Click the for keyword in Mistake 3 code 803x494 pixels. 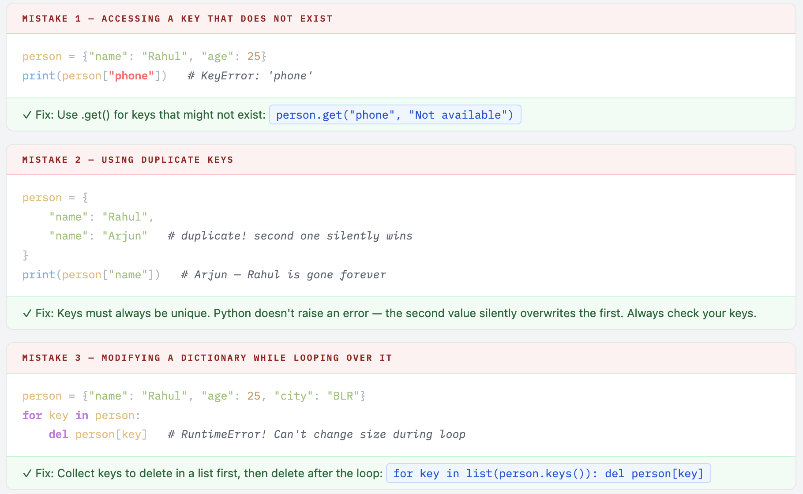(x=32, y=415)
